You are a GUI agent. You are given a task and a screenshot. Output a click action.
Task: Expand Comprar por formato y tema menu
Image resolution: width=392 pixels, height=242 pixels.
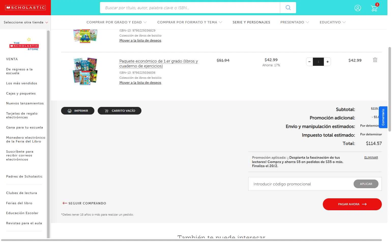tap(190, 22)
